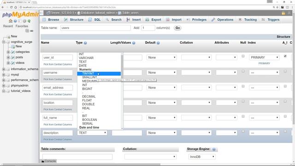Viewport: 295px width, 166px height.
Task: Open the Favorites tables list
Action: [x=22, y=26]
